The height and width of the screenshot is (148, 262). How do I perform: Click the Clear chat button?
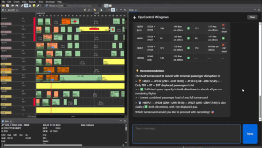pos(252,17)
